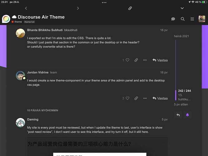Viewport: 208px width, 156px height.
Task: Like Bhante Bhikkhu Subhuti's post
Action: [127, 60]
